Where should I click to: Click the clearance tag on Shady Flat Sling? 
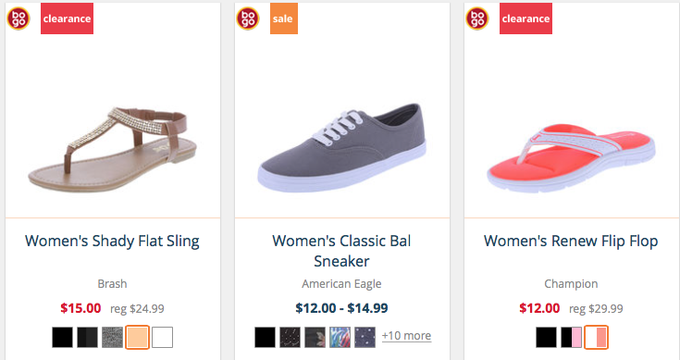(67, 19)
